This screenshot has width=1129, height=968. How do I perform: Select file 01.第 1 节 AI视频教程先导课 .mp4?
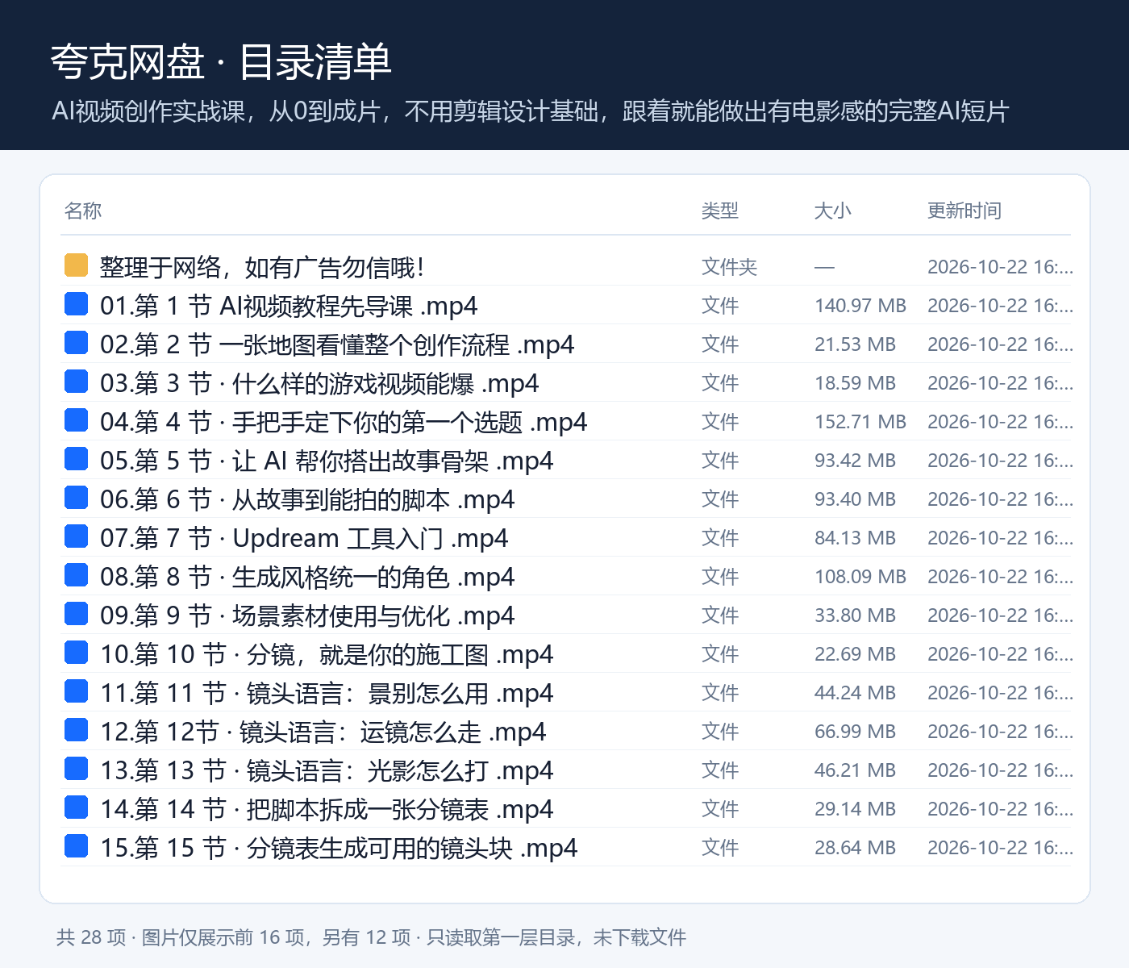(289, 306)
